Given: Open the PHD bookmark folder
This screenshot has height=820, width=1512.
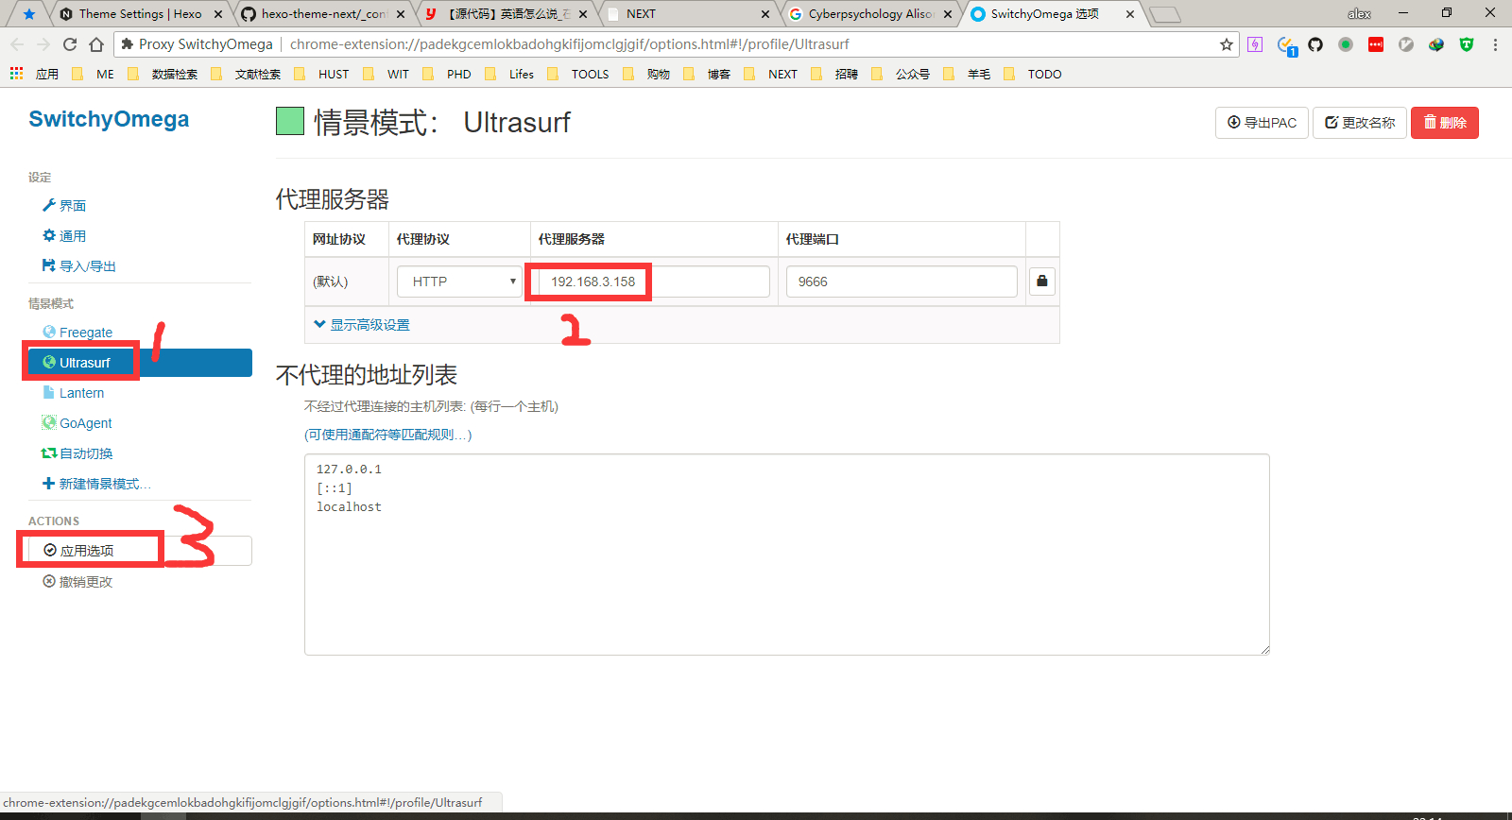Looking at the screenshot, I should click(x=447, y=74).
